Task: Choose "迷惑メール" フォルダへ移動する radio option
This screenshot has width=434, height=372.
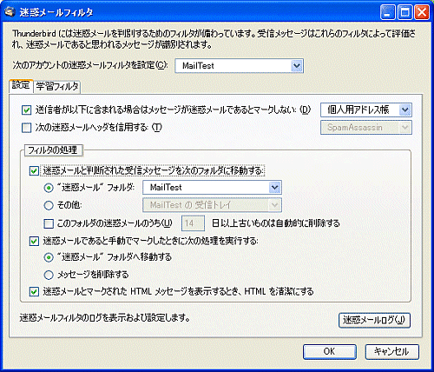Action: click(49, 257)
